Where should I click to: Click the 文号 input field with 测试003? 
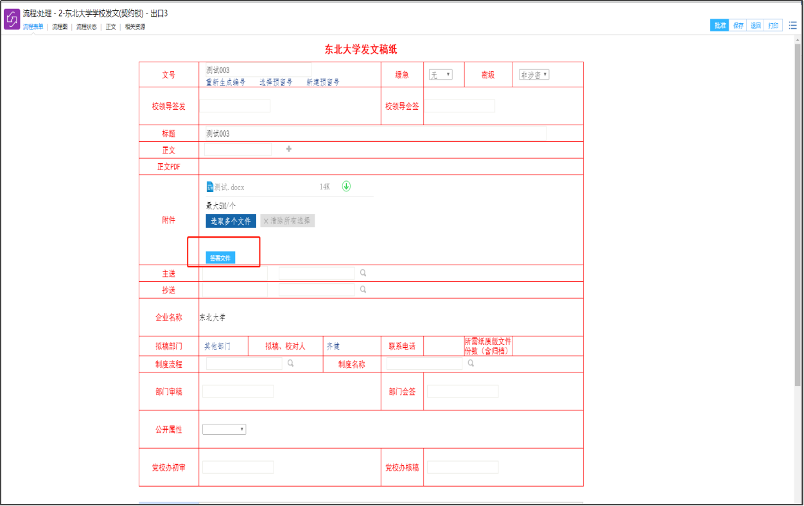coord(258,70)
